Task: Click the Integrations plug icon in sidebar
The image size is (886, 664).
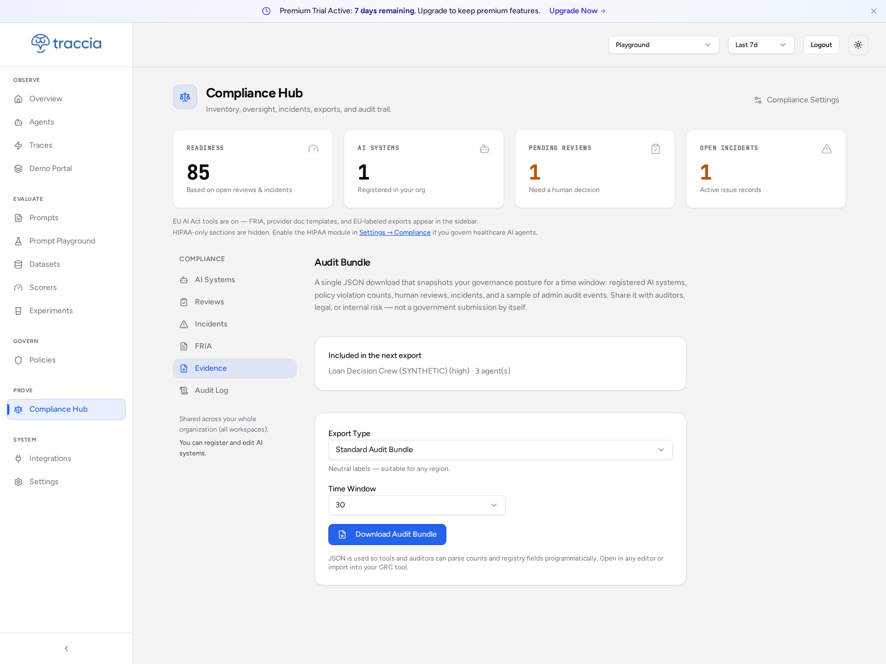Action: 18,459
